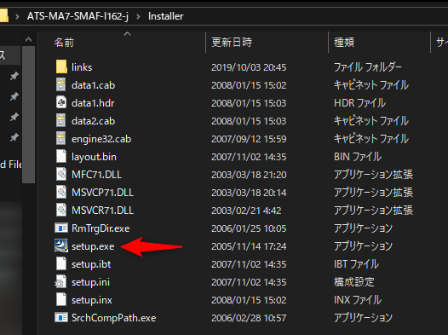Screen dimensions: 448x335
Task: Click the 構成設定 type cell
Action: point(354,282)
